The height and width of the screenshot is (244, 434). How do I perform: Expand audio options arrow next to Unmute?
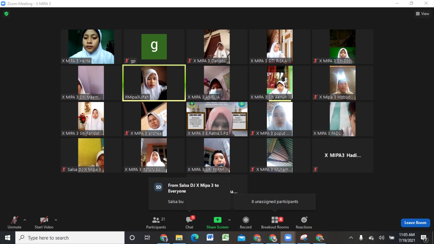pos(25,220)
